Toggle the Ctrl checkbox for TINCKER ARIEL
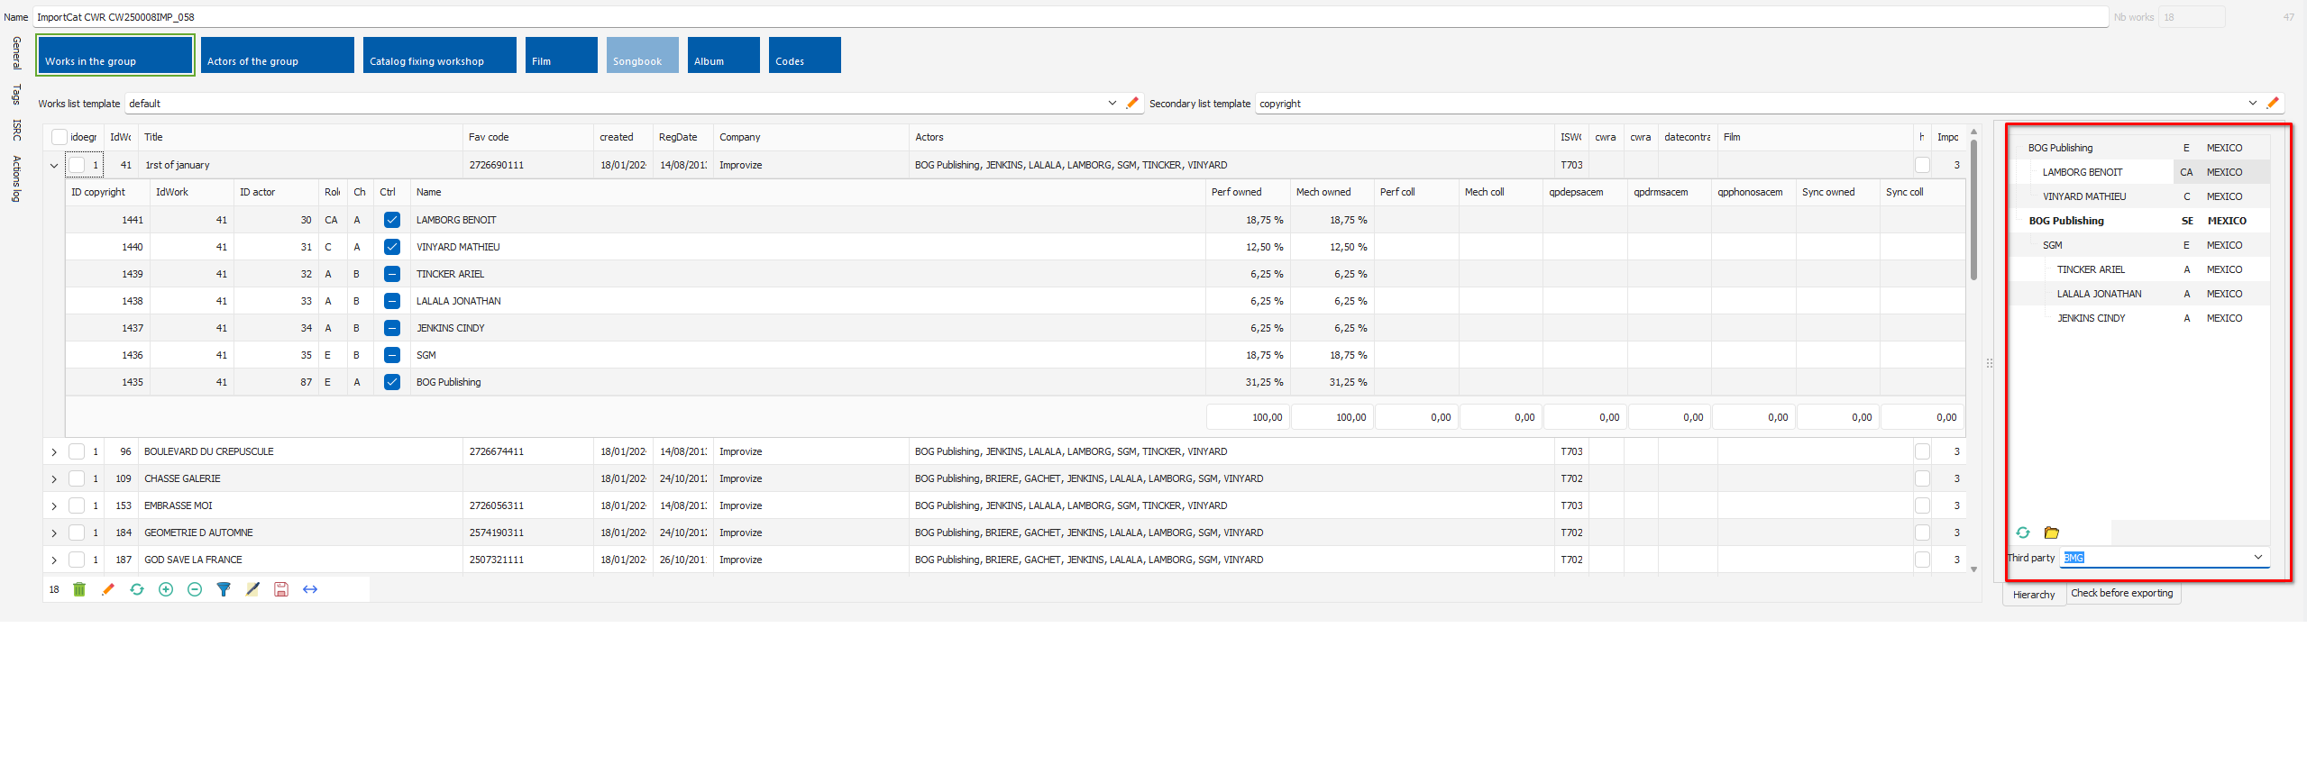This screenshot has height=783, width=2307. [x=392, y=274]
